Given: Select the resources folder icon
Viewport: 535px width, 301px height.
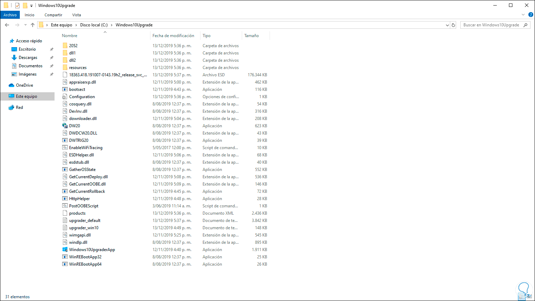Looking at the screenshot, I should coord(65,68).
